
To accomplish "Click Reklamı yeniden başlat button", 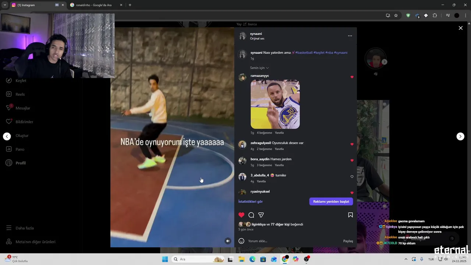I will 331,201.
